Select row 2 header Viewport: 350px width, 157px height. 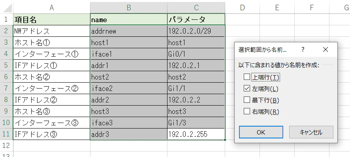pos(6,31)
